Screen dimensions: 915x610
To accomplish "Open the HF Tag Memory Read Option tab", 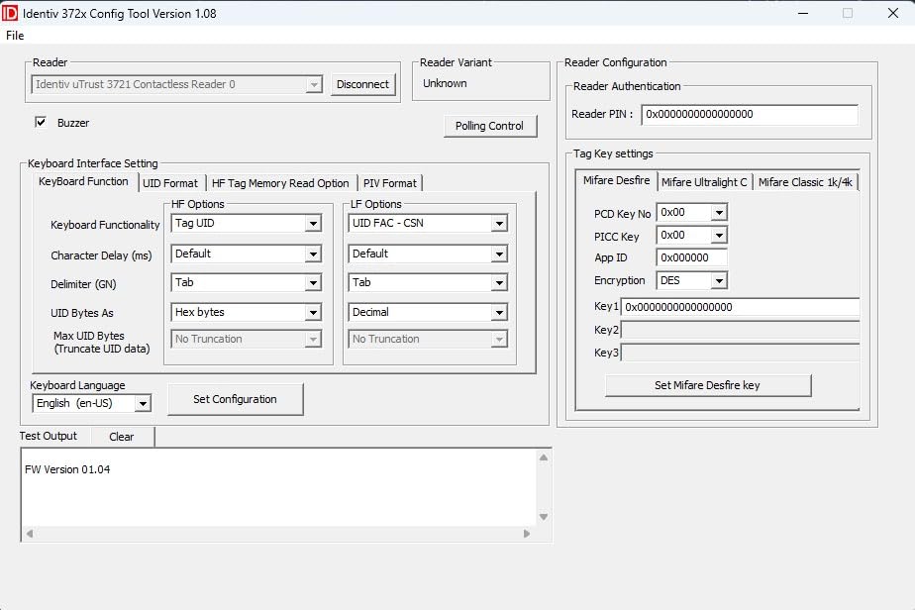I will pyautogui.click(x=280, y=183).
